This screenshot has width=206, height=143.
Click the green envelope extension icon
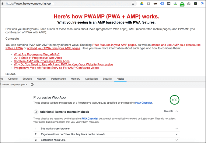click(175, 4)
